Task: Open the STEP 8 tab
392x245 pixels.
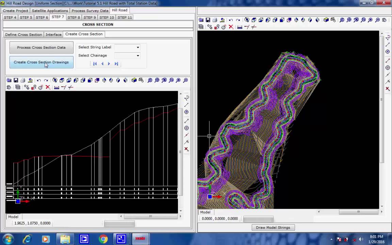Action: (74, 17)
